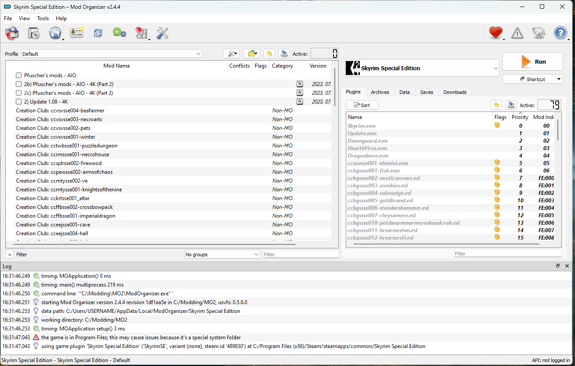The image size is (575, 366).
Task: Sort plugins by Priority column header
Action: coord(520,117)
